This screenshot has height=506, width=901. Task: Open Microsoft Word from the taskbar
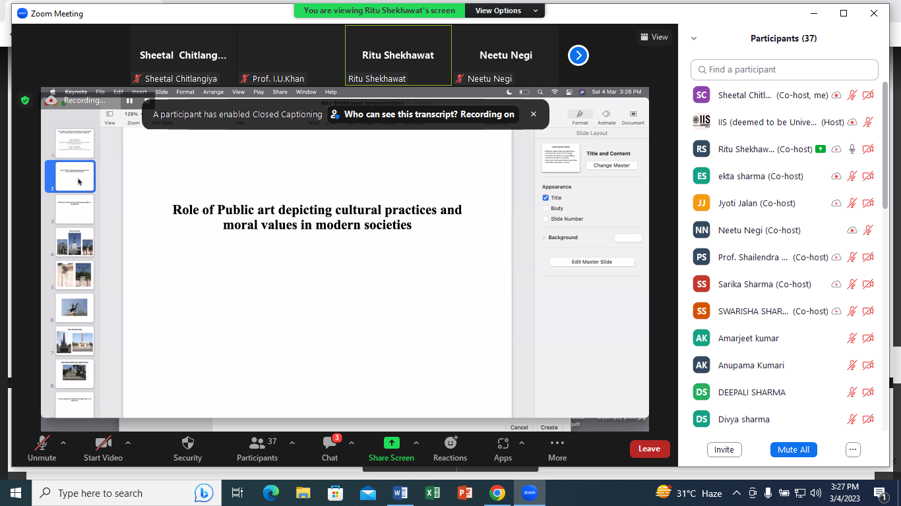[400, 493]
